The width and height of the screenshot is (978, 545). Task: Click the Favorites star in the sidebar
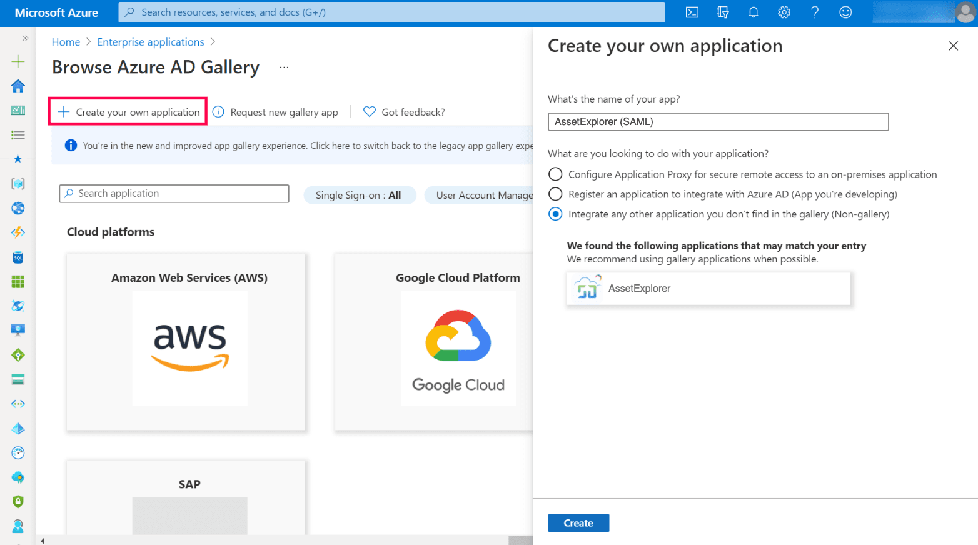point(18,159)
